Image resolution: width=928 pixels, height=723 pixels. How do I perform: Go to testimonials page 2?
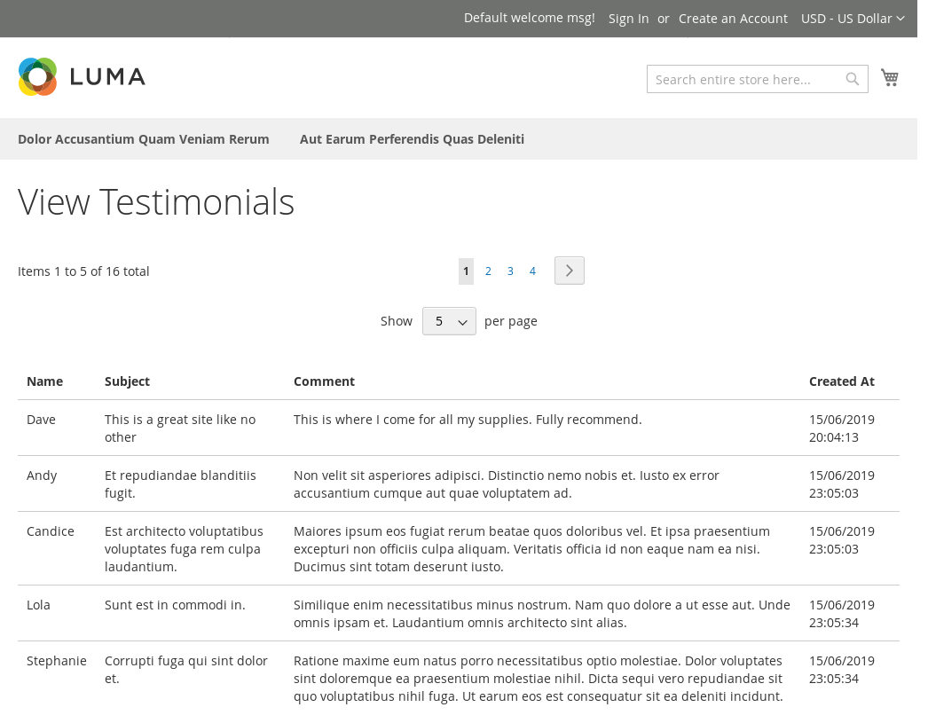488,271
